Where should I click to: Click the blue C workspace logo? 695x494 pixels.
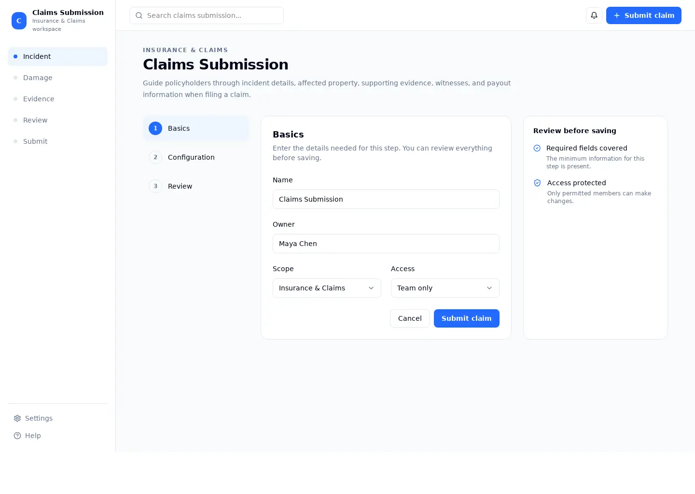point(19,21)
